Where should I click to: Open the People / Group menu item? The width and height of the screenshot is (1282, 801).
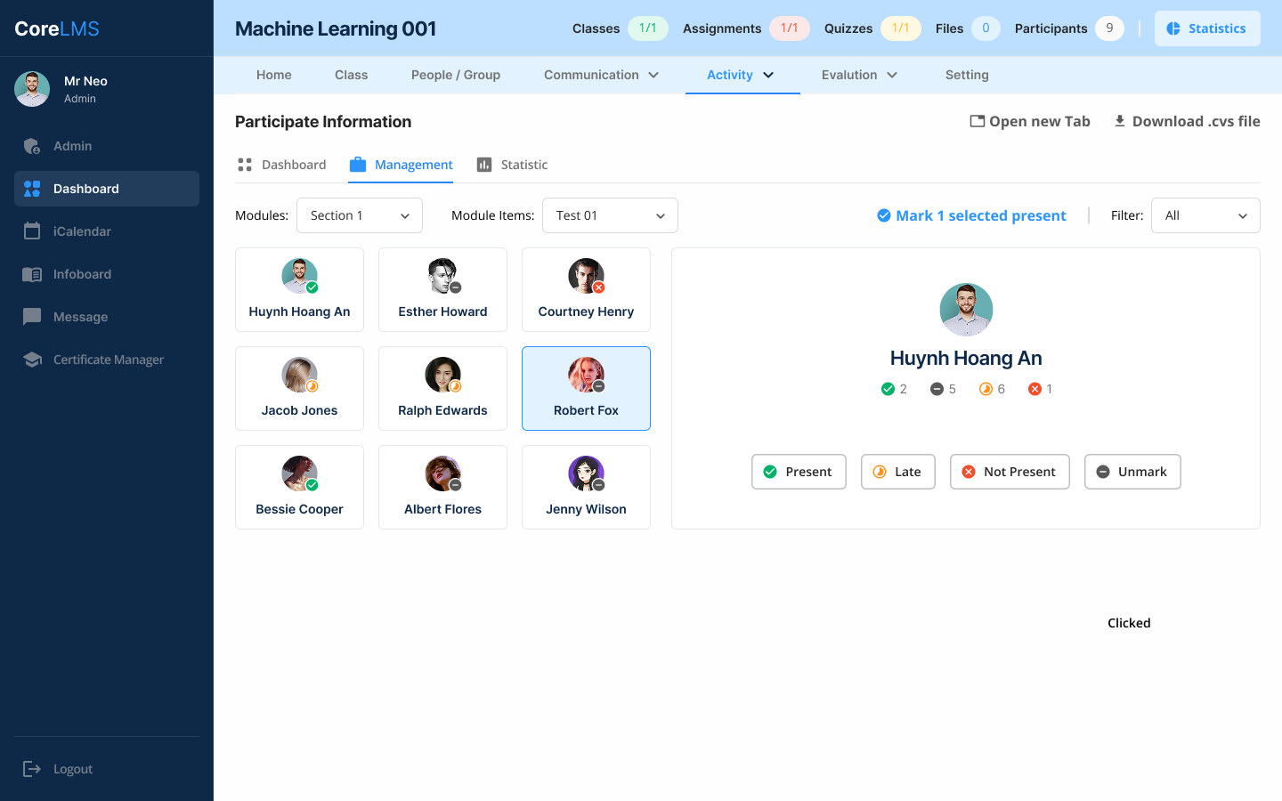456,75
